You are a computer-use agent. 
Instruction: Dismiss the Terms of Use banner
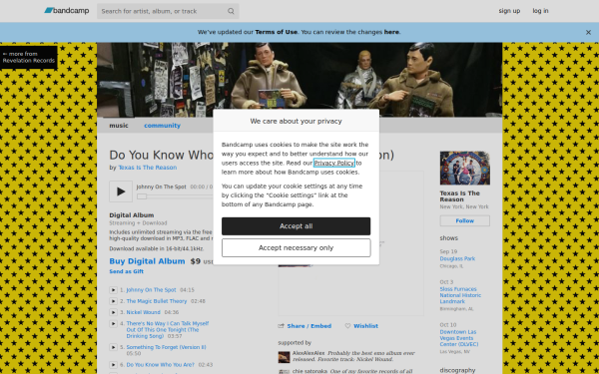(x=588, y=33)
